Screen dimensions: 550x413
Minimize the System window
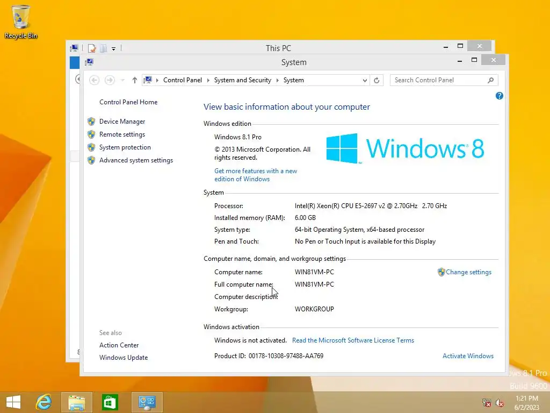(x=460, y=61)
